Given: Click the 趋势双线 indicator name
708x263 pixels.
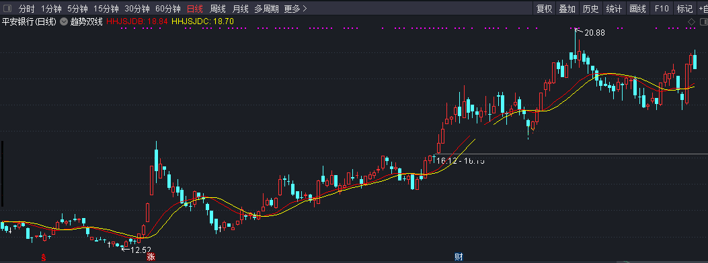Looking at the screenshot, I should [x=87, y=21].
